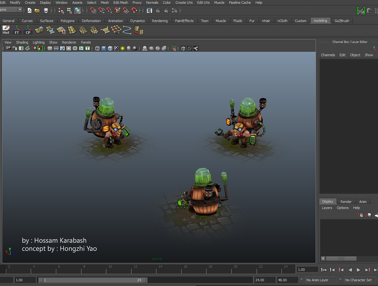Open the viewport Panels menu
378x286 pixels.
(x=86, y=42)
